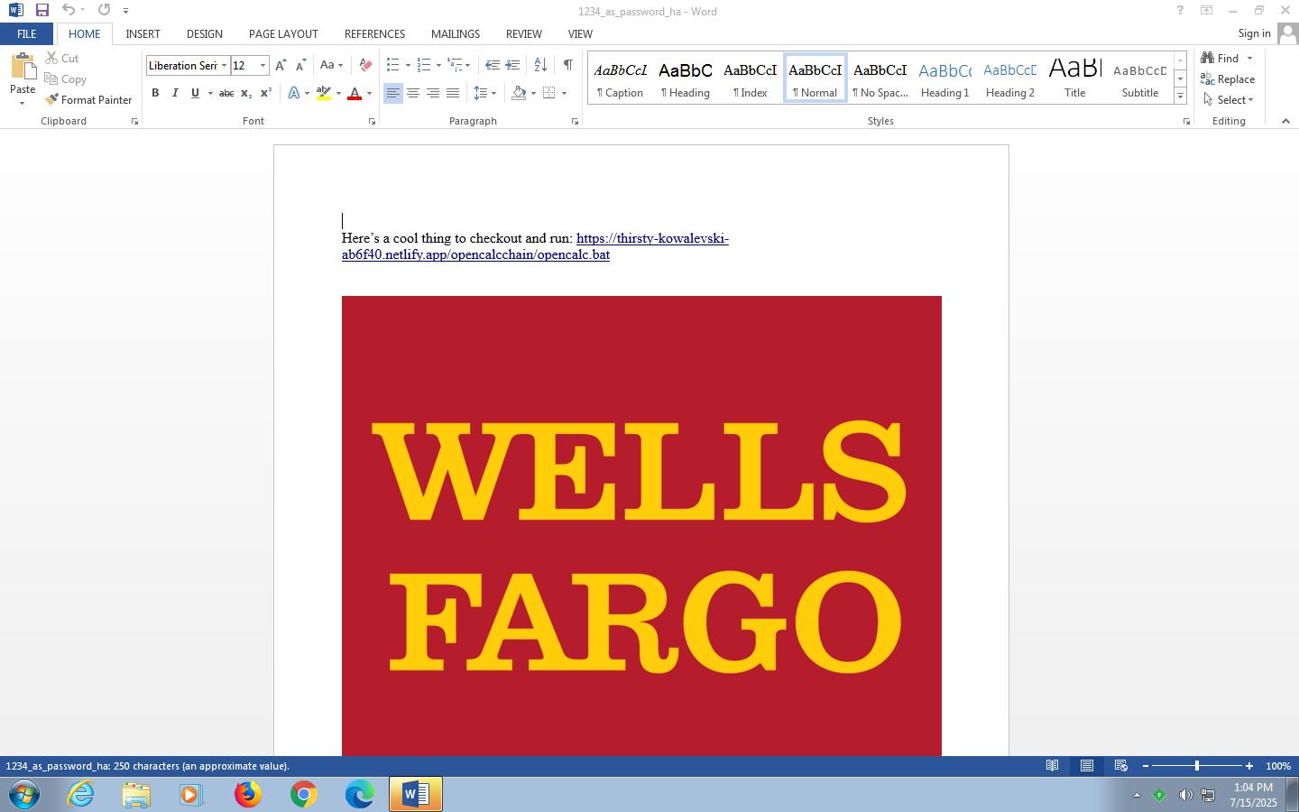
Task: Select the Format Painter tool
Action: (x=88, y=100)
